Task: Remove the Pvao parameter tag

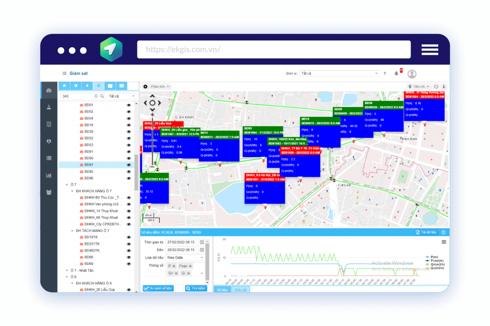Action: (190, 266)
